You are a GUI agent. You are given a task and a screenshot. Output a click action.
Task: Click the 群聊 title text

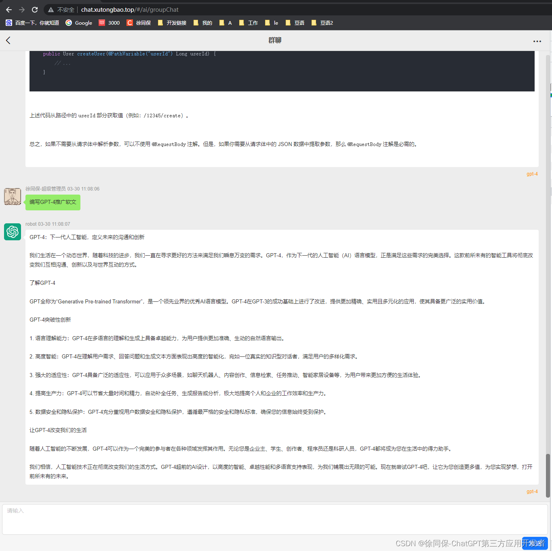click(275, 40)
